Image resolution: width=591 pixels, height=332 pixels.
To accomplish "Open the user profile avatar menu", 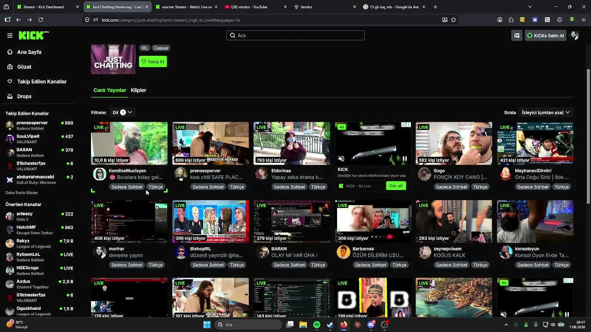I will (x=574, y=36).
